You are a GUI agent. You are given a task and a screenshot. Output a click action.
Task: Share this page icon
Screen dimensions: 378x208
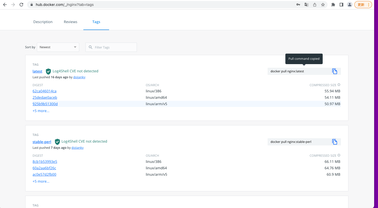coord(315,5)
